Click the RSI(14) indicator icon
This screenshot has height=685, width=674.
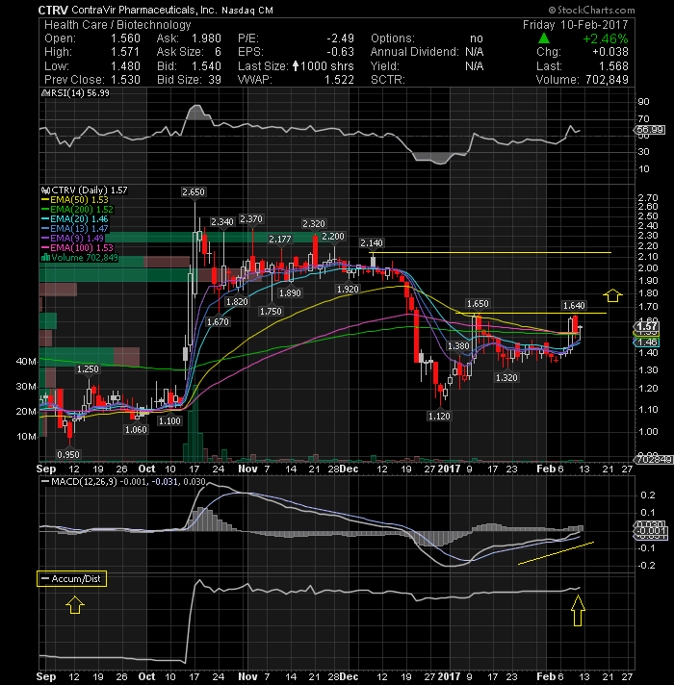click(x=43, y=93)
